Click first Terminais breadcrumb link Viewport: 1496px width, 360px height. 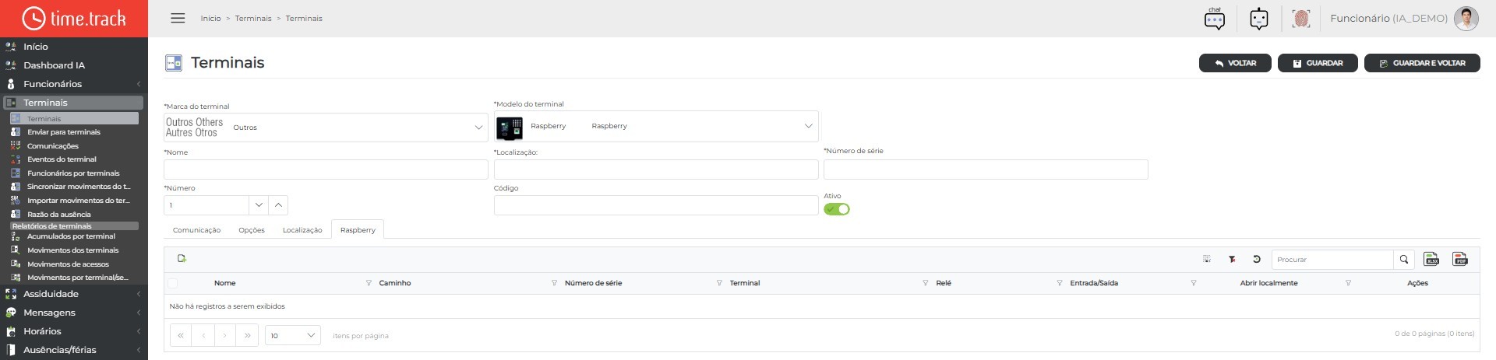[253, 19]
